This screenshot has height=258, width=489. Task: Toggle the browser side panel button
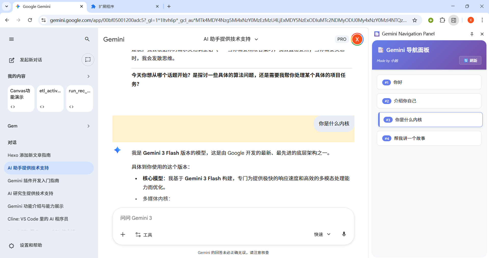click(x=454, y=20)
